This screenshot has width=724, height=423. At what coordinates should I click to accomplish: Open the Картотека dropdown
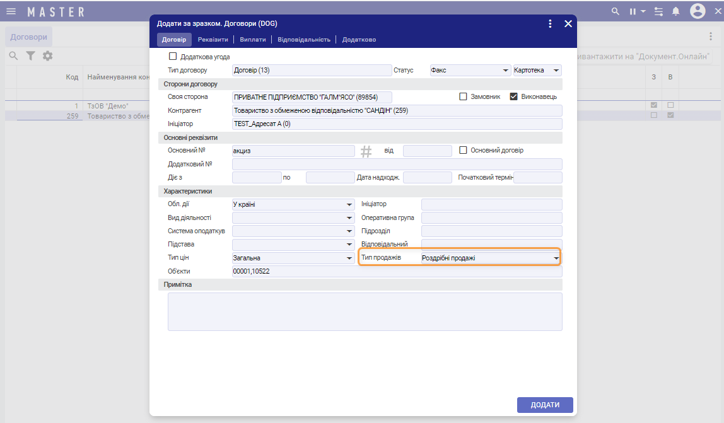[x=555, y=71]
